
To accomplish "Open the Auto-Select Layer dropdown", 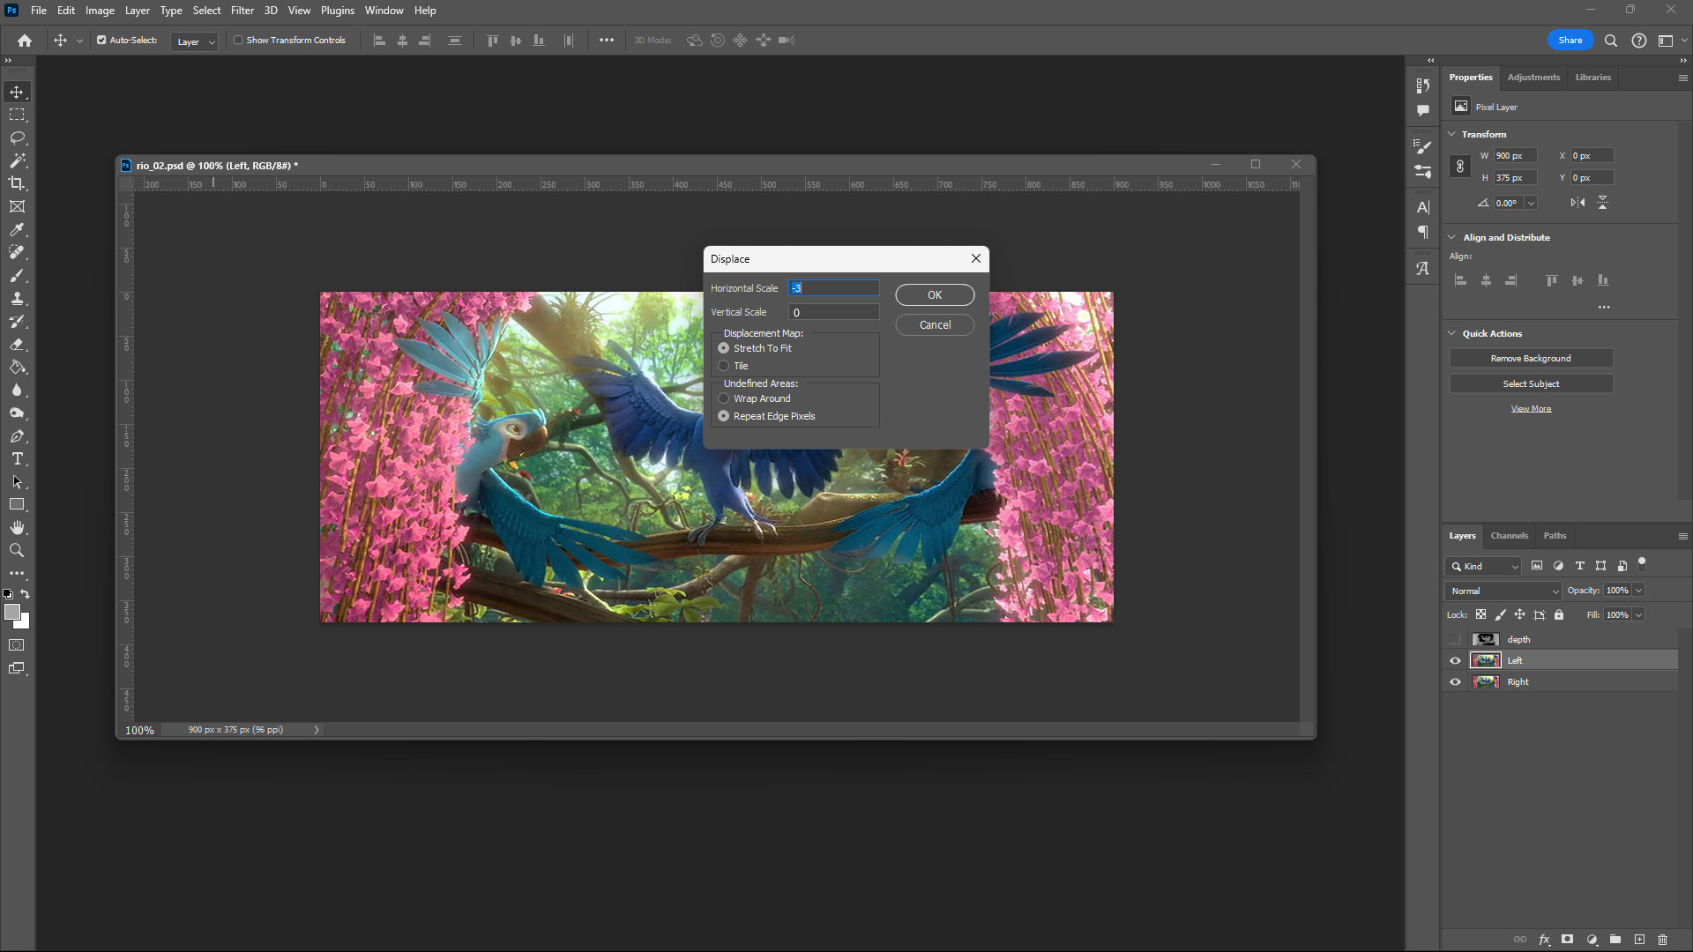I will tap(196, 41).
